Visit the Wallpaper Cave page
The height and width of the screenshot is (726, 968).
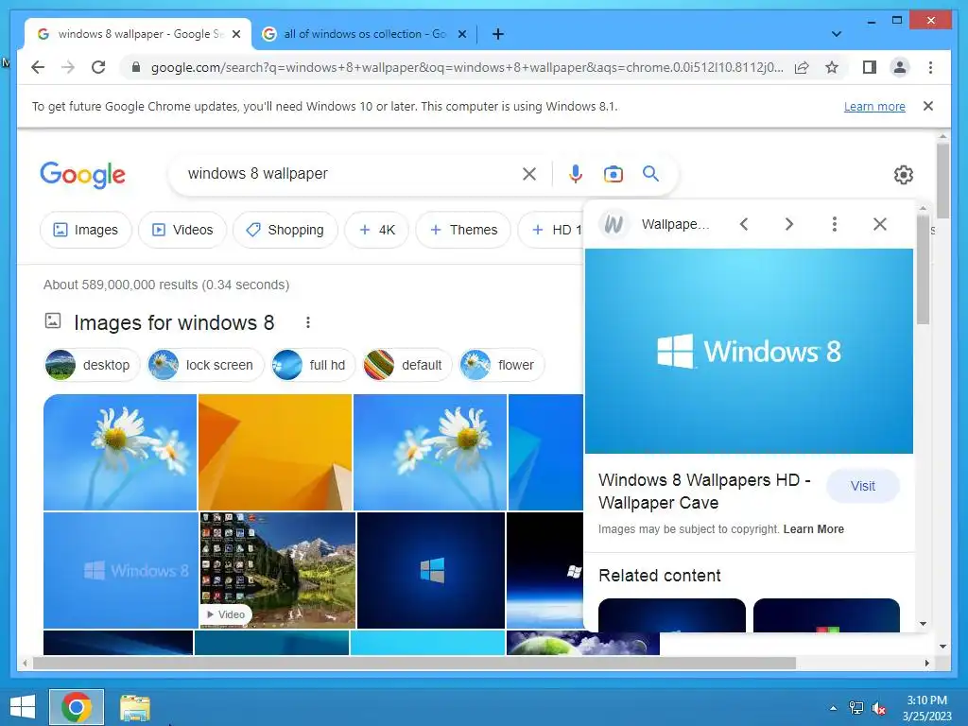(862, 486)
